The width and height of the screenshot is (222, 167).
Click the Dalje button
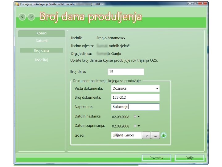coord(189,158)
